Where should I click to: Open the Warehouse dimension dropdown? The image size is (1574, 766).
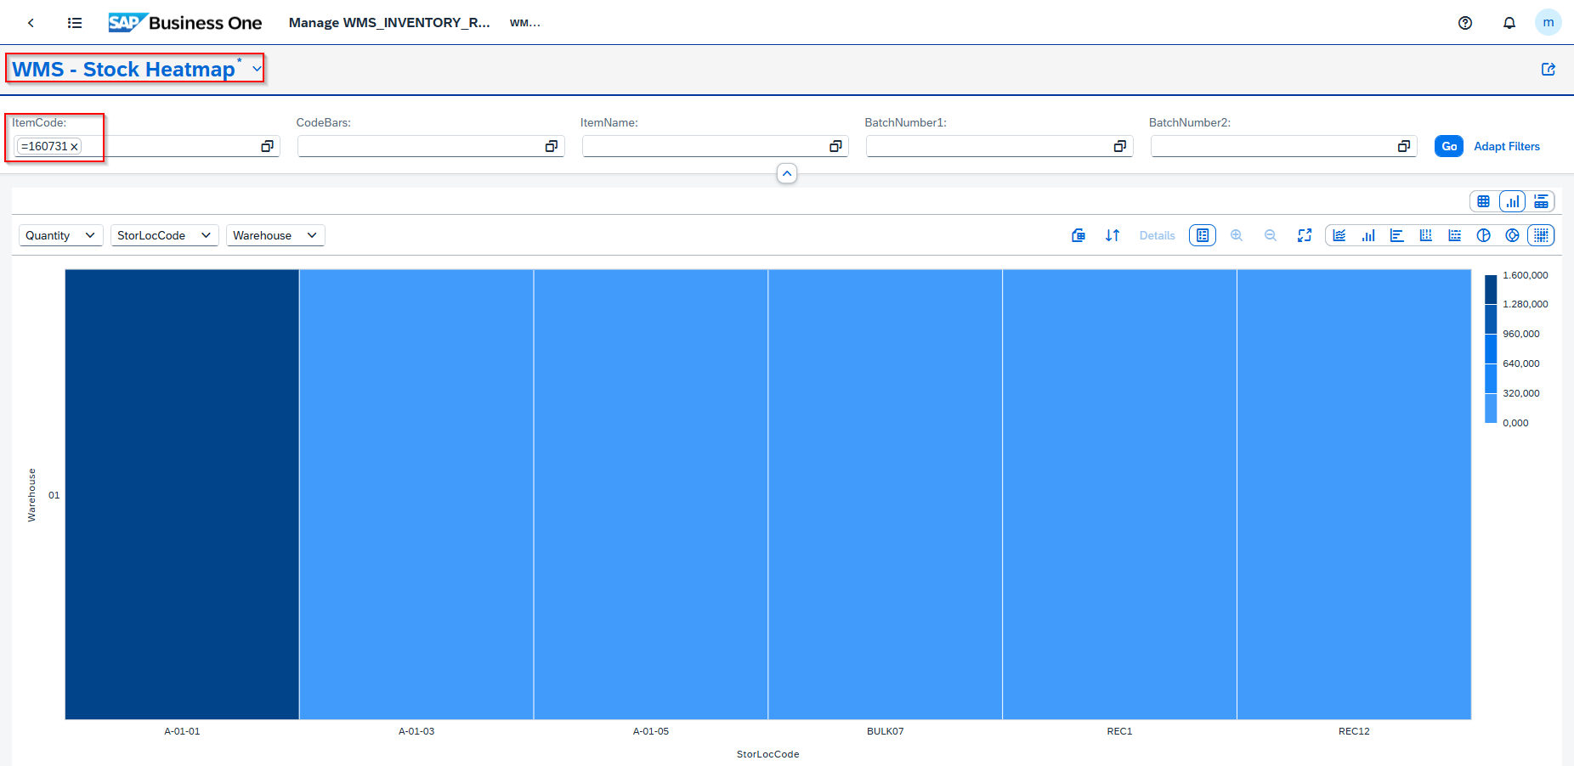point(275,235)
